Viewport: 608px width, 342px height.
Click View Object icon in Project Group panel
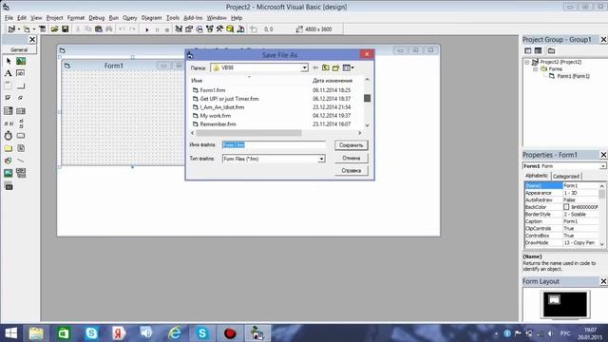coord(539,50)
